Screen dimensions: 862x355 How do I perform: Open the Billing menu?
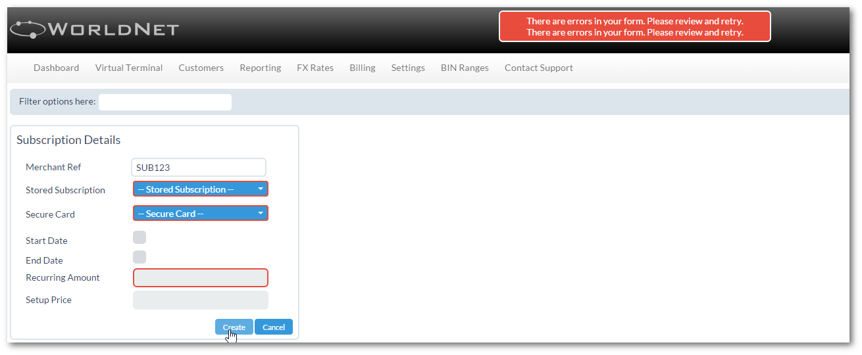(363, 68)
